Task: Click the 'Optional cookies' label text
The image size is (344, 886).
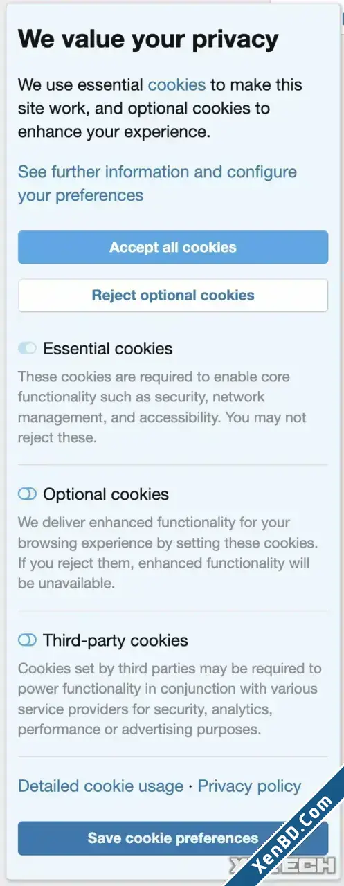Action: [x=106, y=494]
